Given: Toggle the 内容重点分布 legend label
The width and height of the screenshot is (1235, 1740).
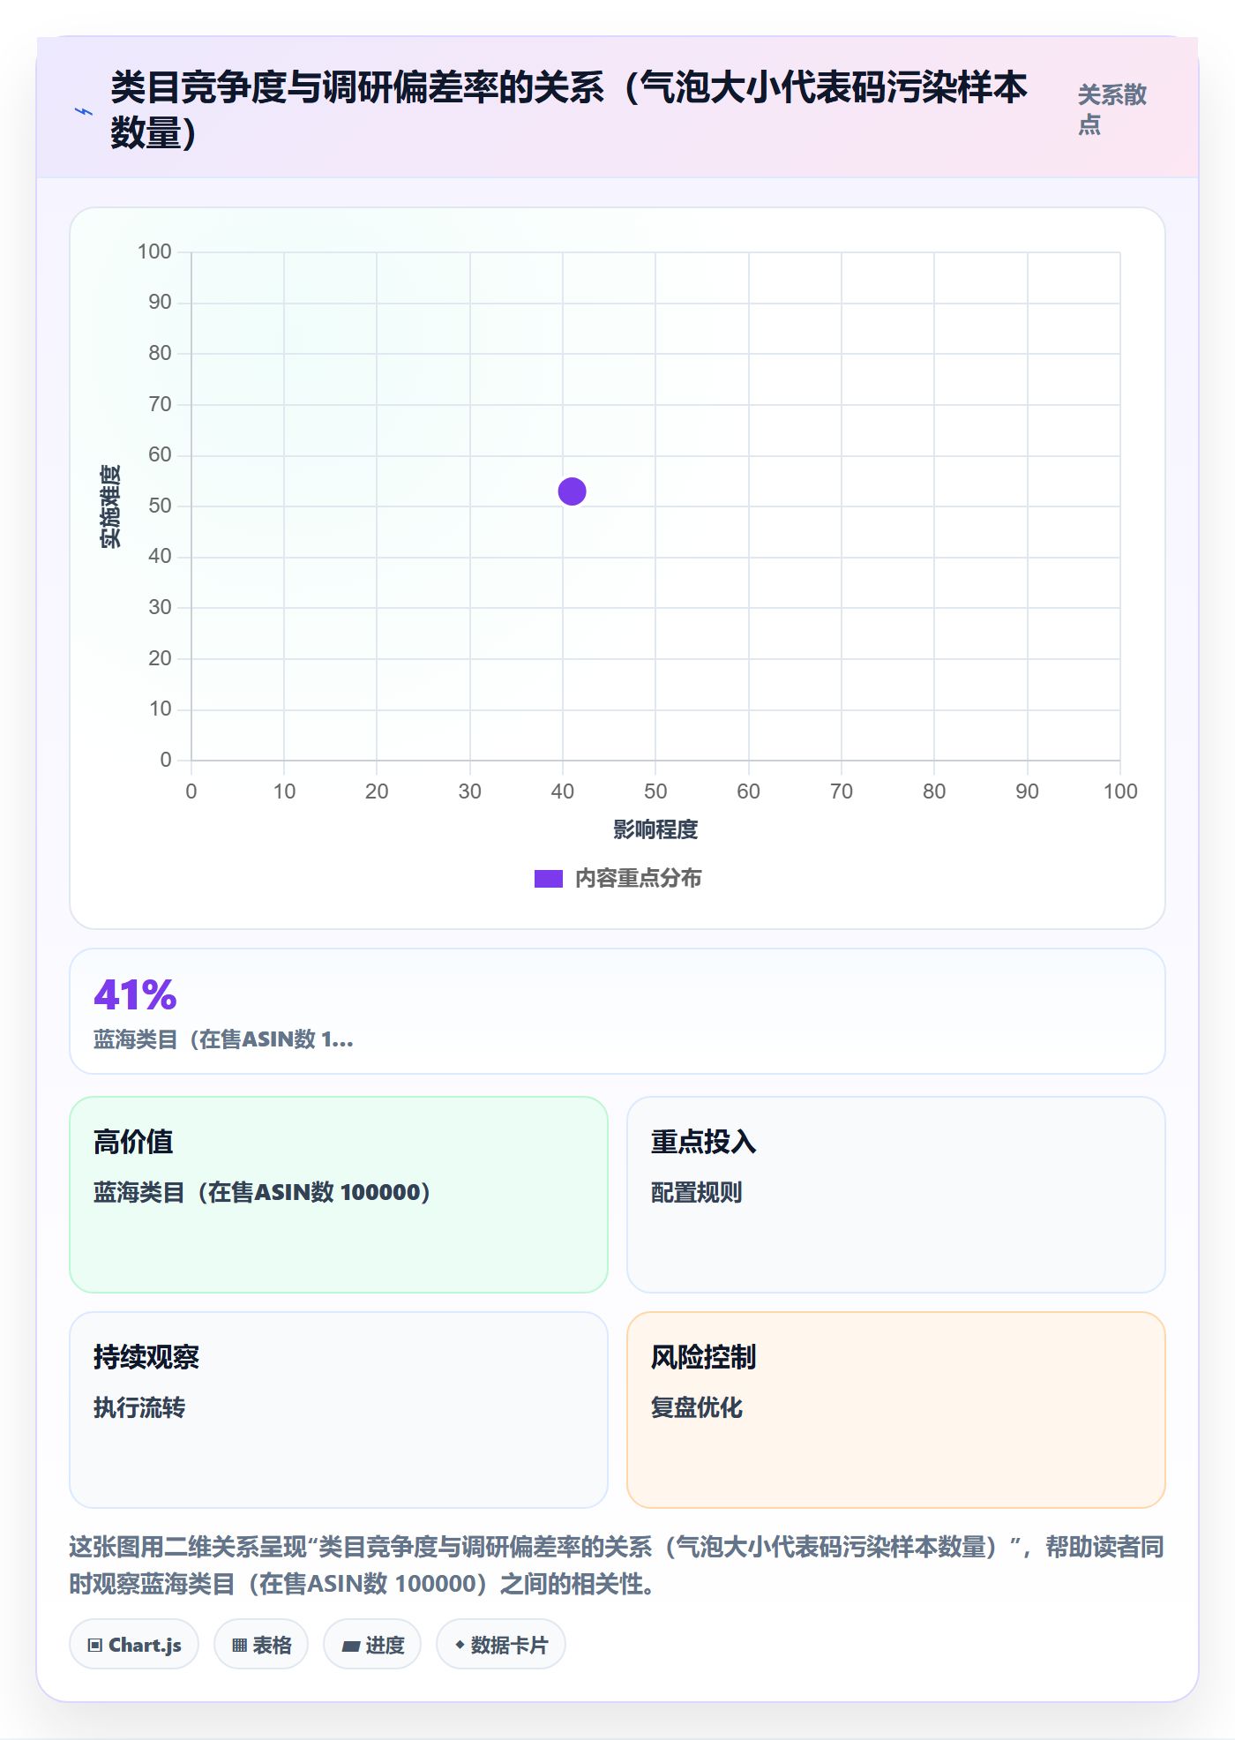Looking at the screenshot, I should [x=638, y=879].
